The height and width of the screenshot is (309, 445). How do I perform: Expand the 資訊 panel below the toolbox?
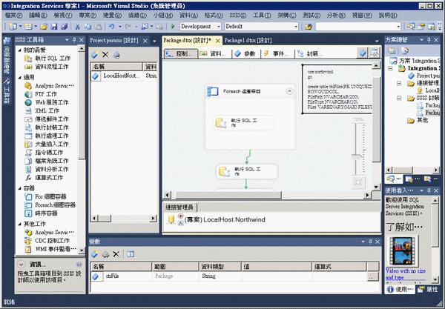[21, 265]
